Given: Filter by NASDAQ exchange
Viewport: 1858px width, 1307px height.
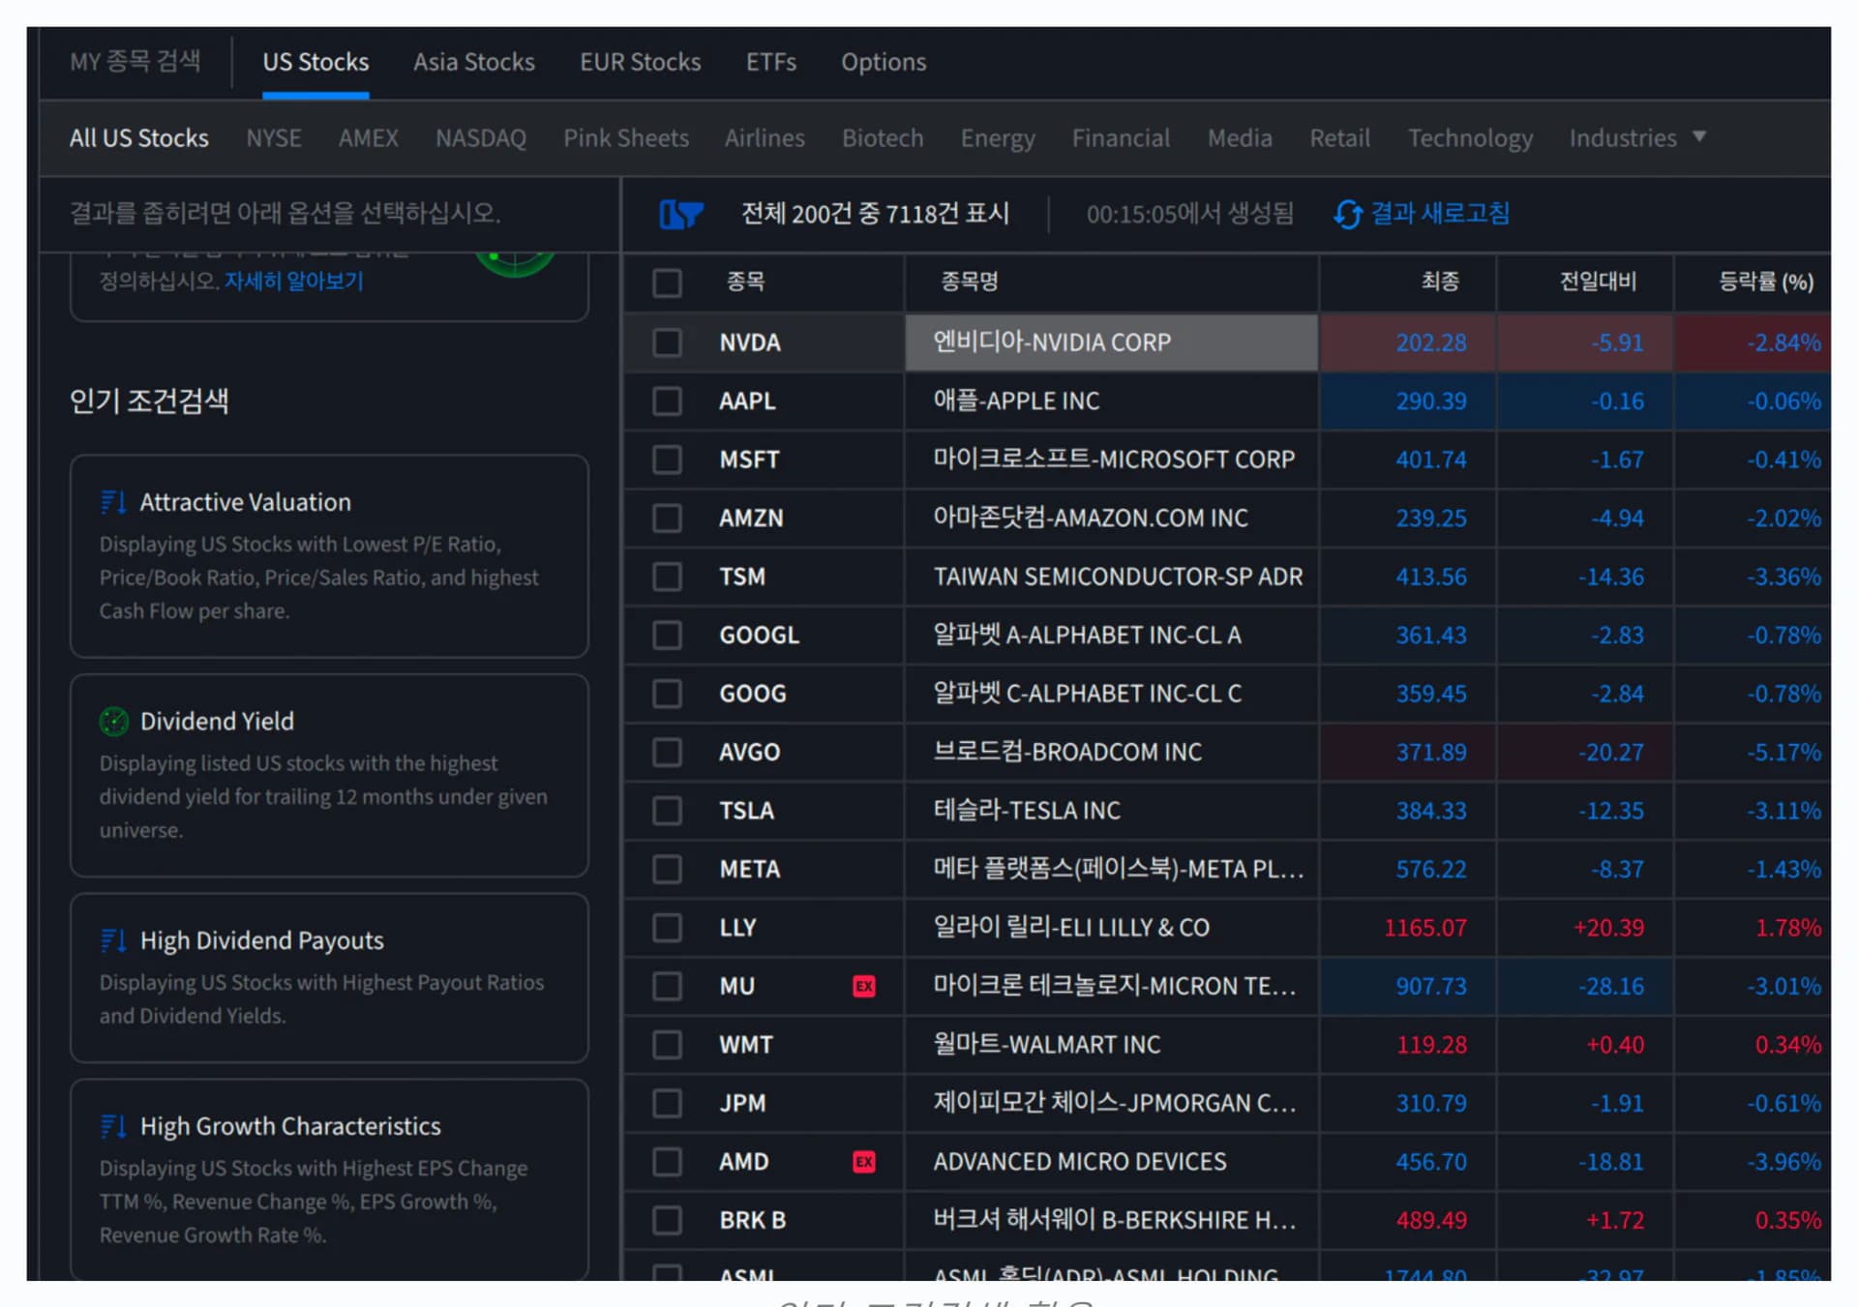Looking at the screenshot, I should click(481, 137).
